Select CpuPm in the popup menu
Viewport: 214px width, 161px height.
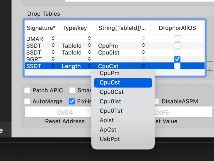coord(109,73)
